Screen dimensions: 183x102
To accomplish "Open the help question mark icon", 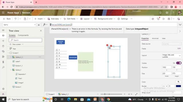I will pyautogui.click(x=173, y=12).
